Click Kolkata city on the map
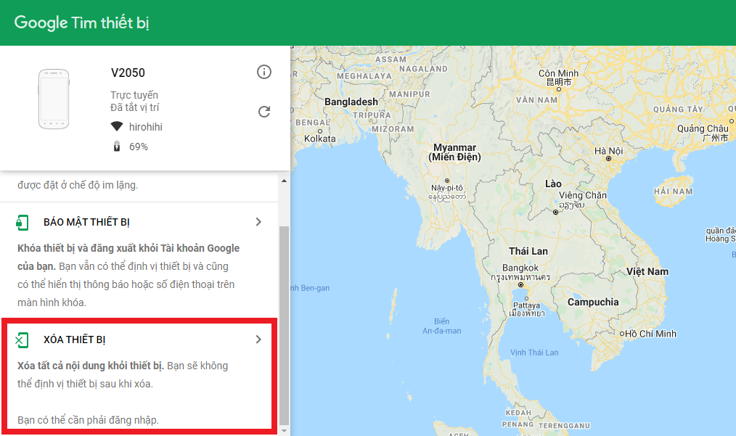Image resolution: width=736 pixels, height=436 pixels. click(319, 139)
